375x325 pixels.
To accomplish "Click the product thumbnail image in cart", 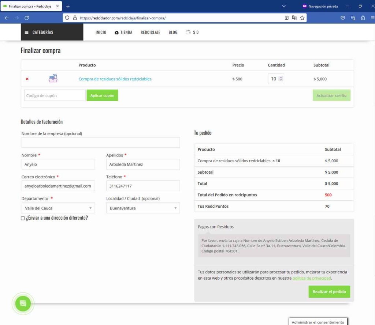I will [x=53, y=78].
